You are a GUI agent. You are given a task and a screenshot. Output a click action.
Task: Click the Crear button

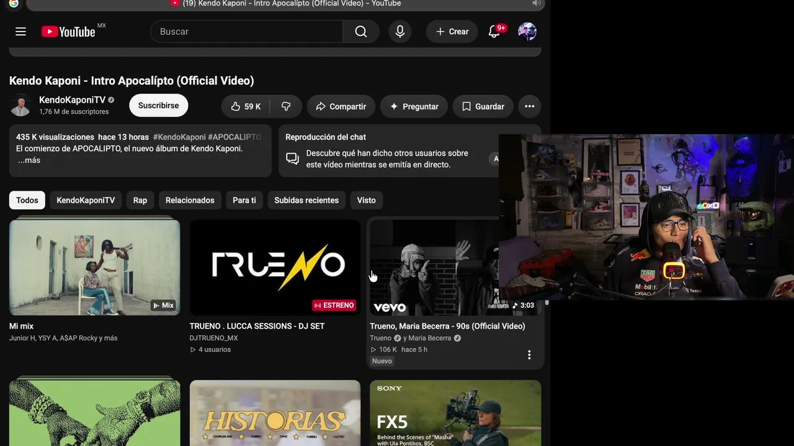tap(452, 32)
